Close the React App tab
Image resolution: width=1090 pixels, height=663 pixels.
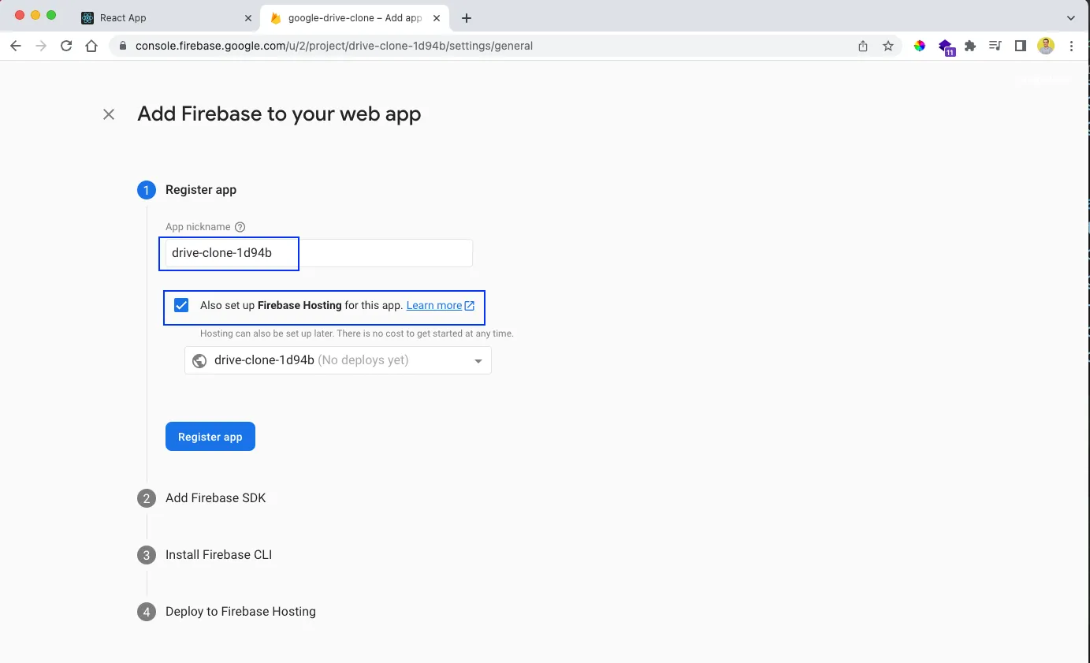click(x=247, y=17)
